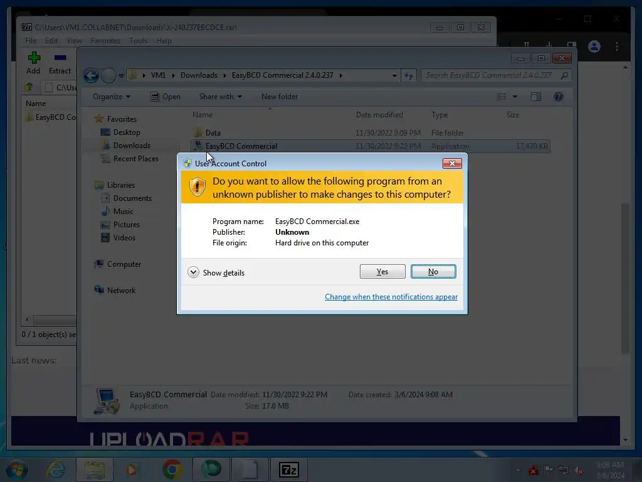Click the Explorer Forward button
Viewport: 642px width, 482px height.
pyautogui.click(x=108, y=75)
